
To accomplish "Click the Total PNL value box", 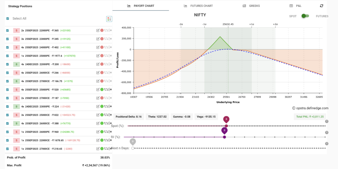I will [309, 117].
